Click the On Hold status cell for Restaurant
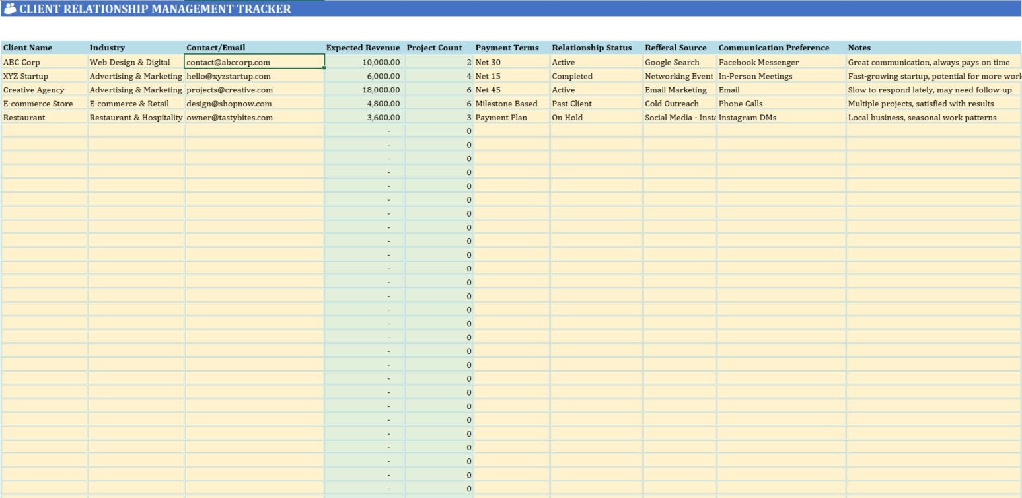The width and height of the screenshot is (1022, 498). (566, 117)
